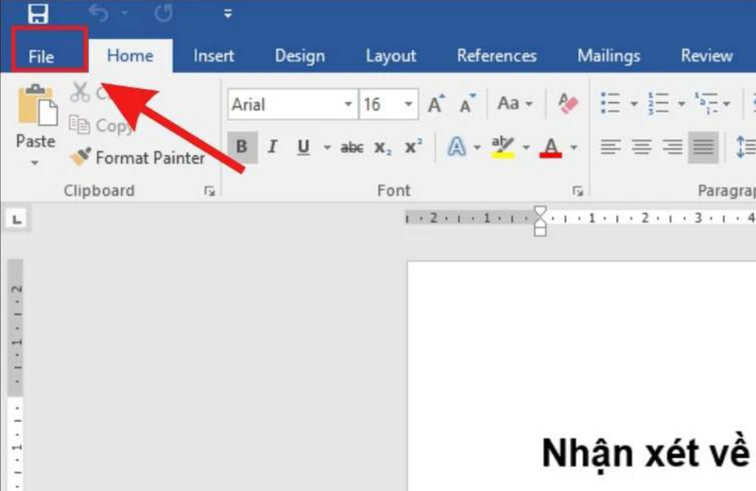Viewport: 756px width, 491px height.
Task: Select the Layout tab
Action: pos(390,56)
